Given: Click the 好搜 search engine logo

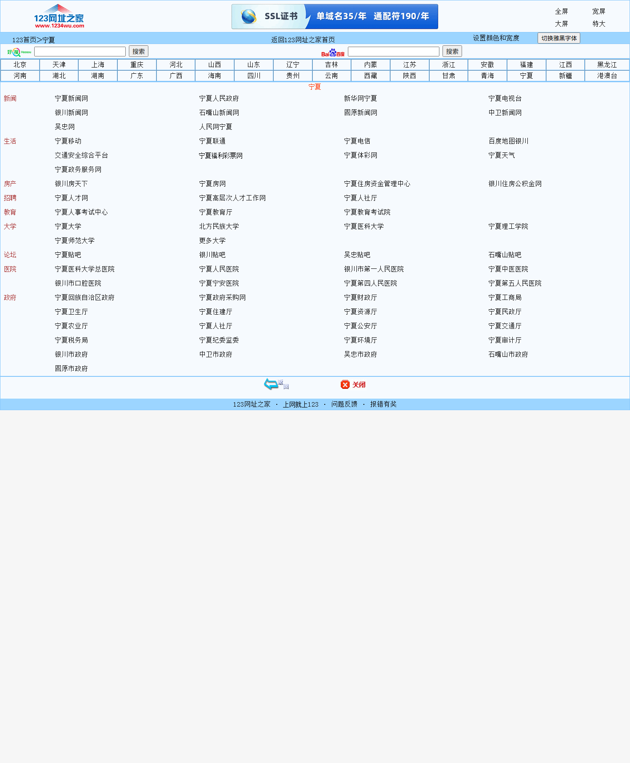Looking at the screenshot, I should click(19, 52).
